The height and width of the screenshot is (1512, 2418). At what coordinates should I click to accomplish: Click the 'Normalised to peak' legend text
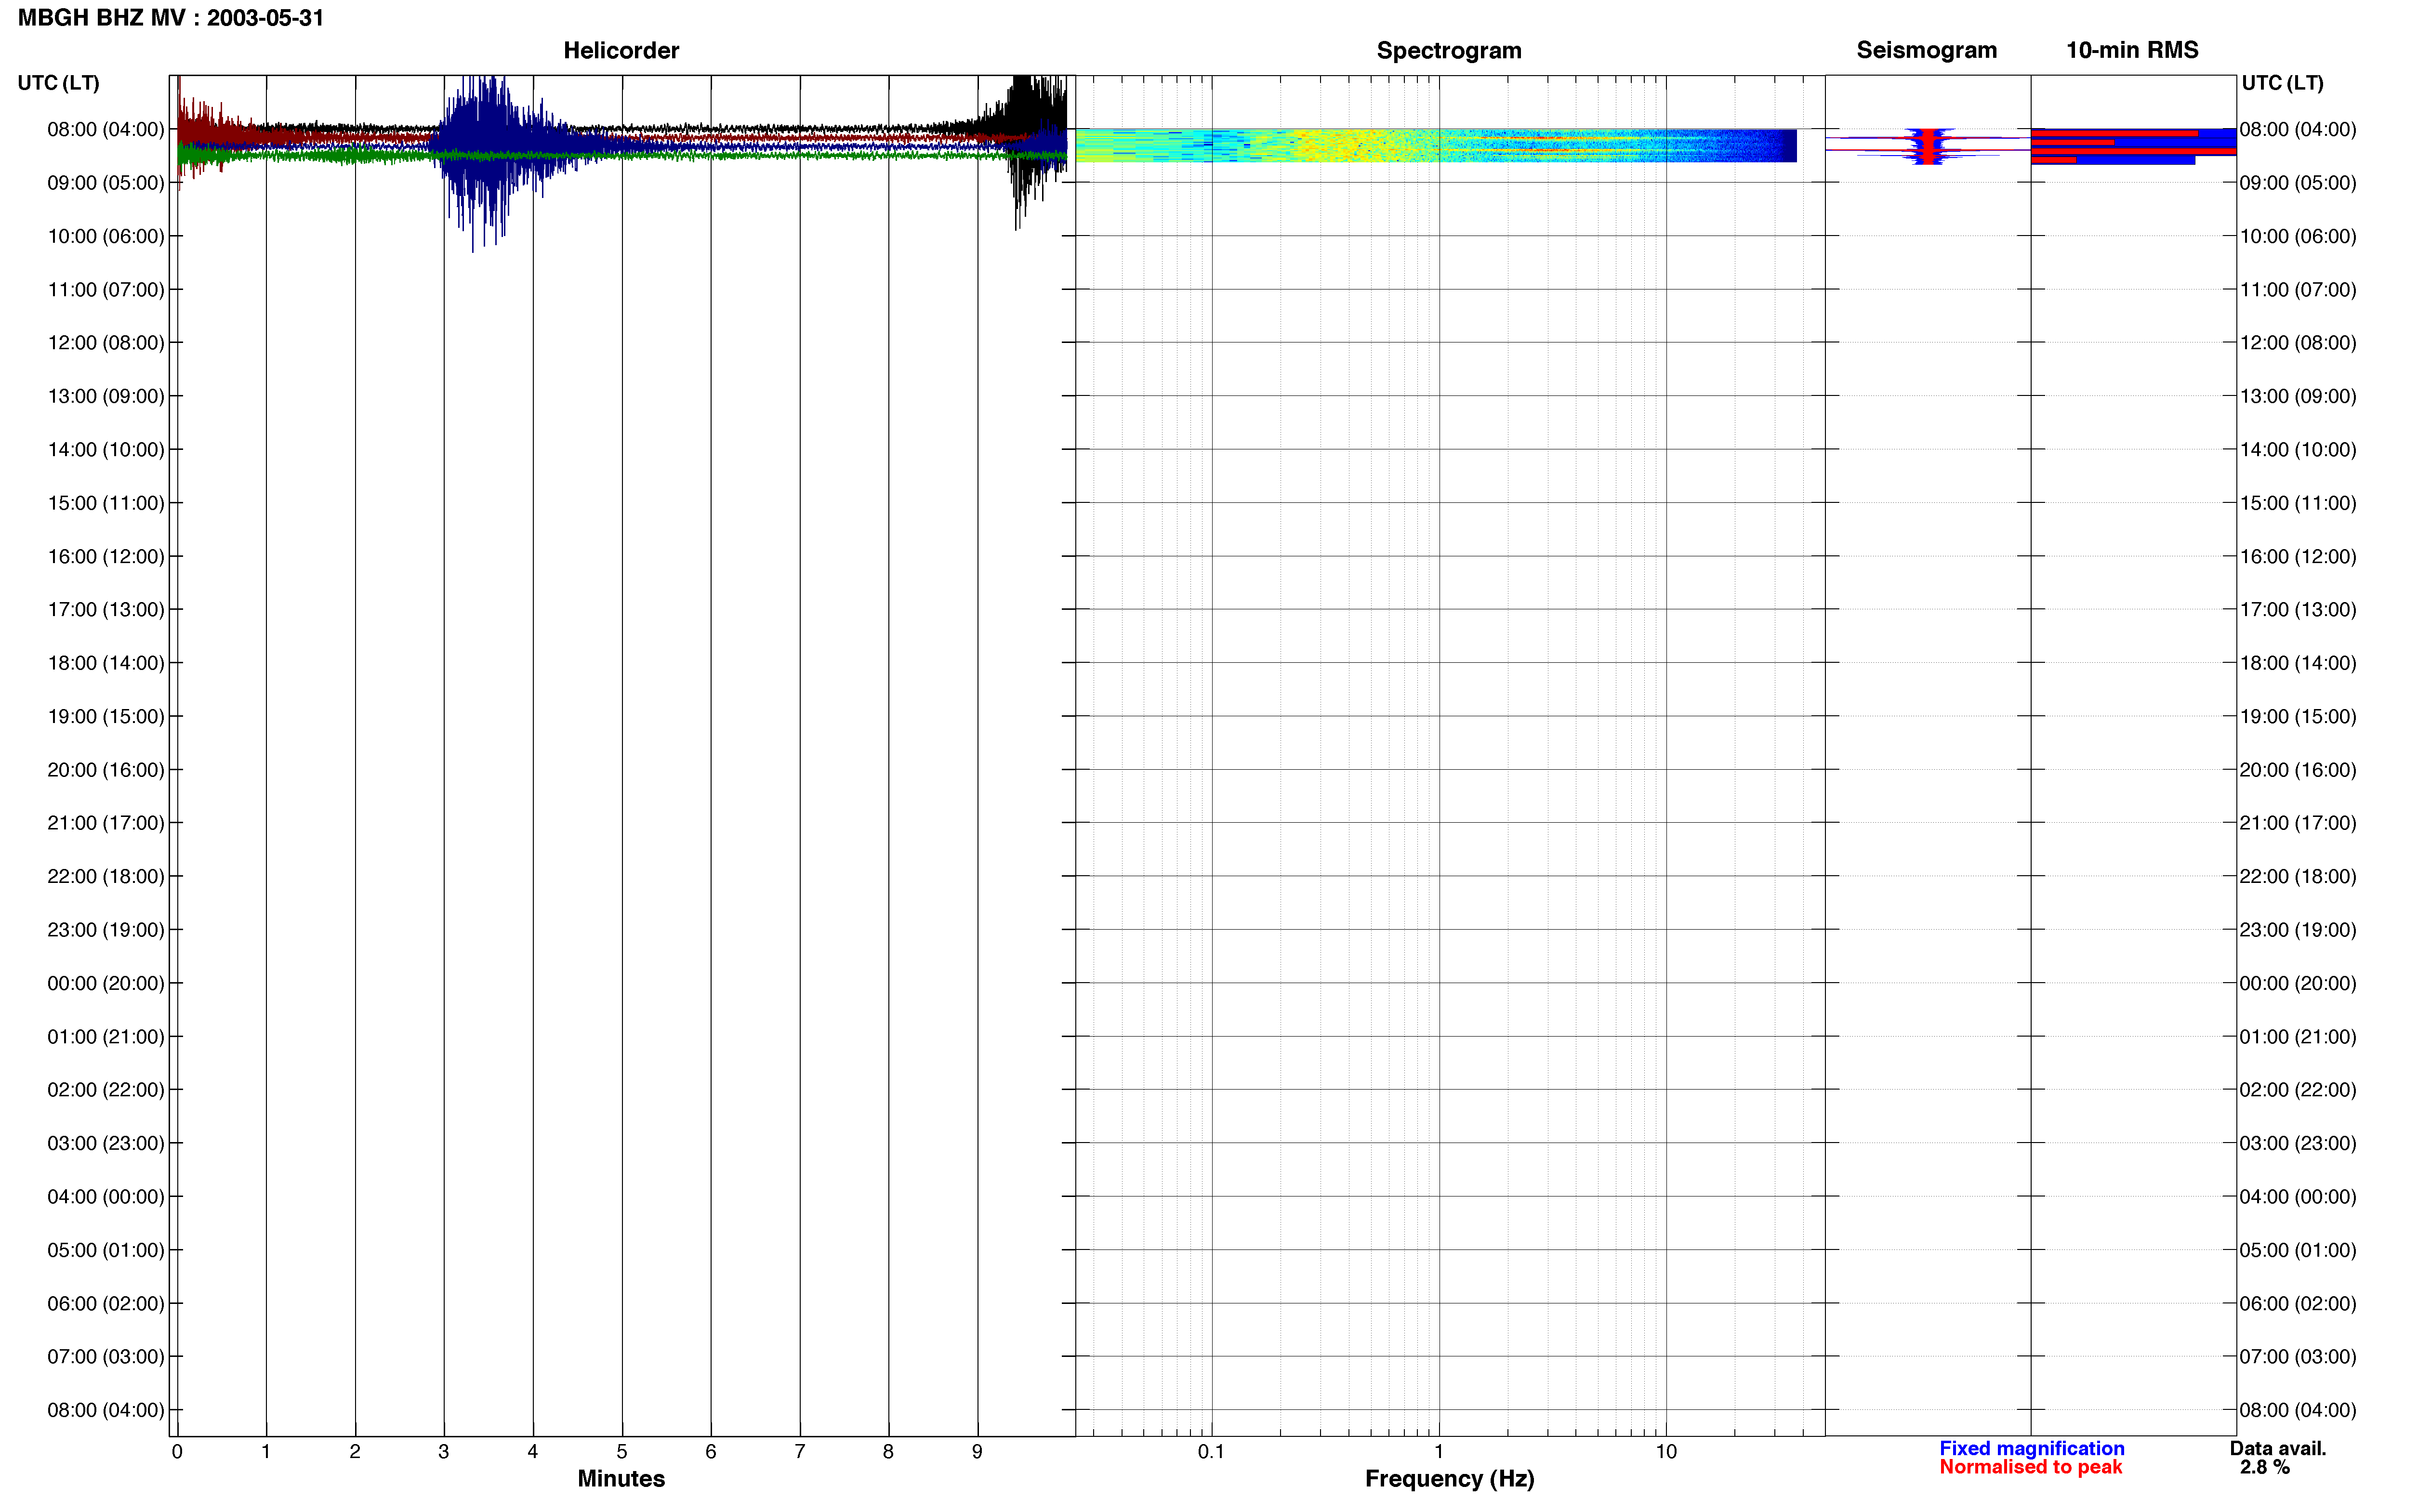(2030, 1467)
